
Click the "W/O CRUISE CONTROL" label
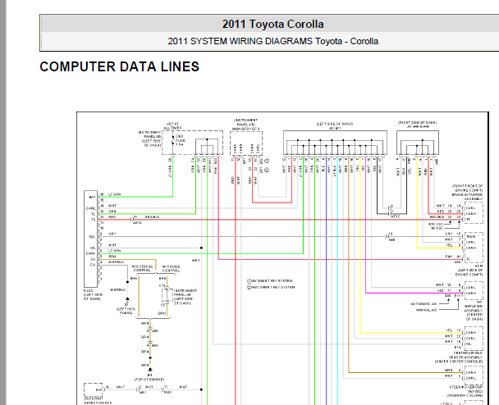click(x=142, y=268)
